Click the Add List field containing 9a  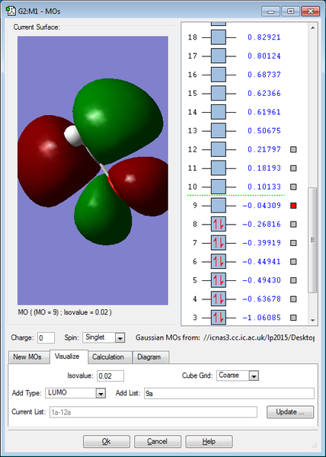(x=229, y=394)
